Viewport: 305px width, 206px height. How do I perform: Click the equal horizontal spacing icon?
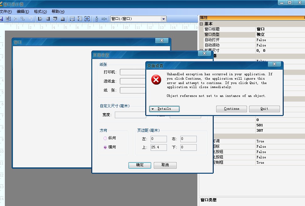coord(104,19)
